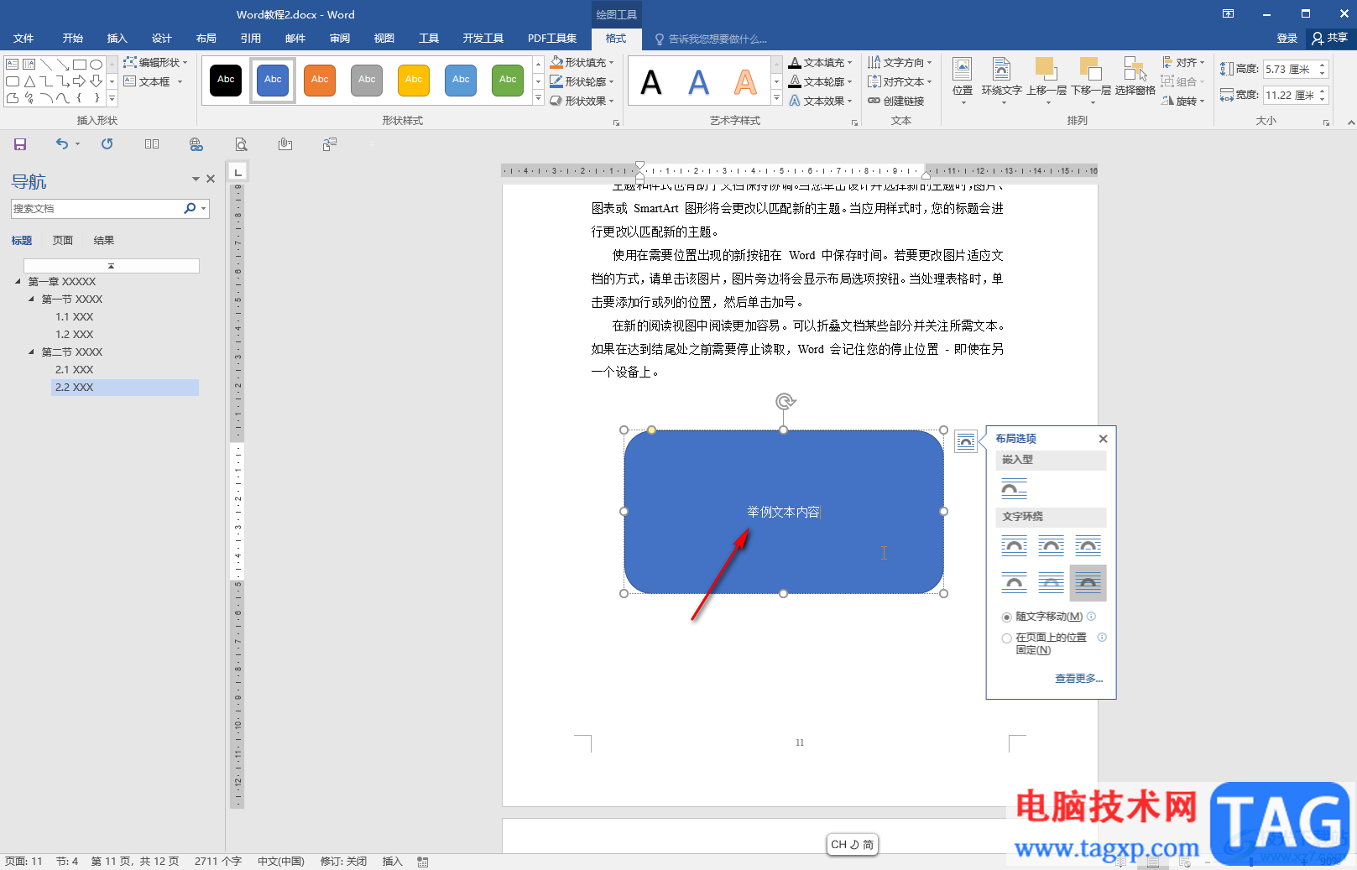Click the Redo circular arrow icon
This screenshot has height=870, width=1357.
(107, 144)
